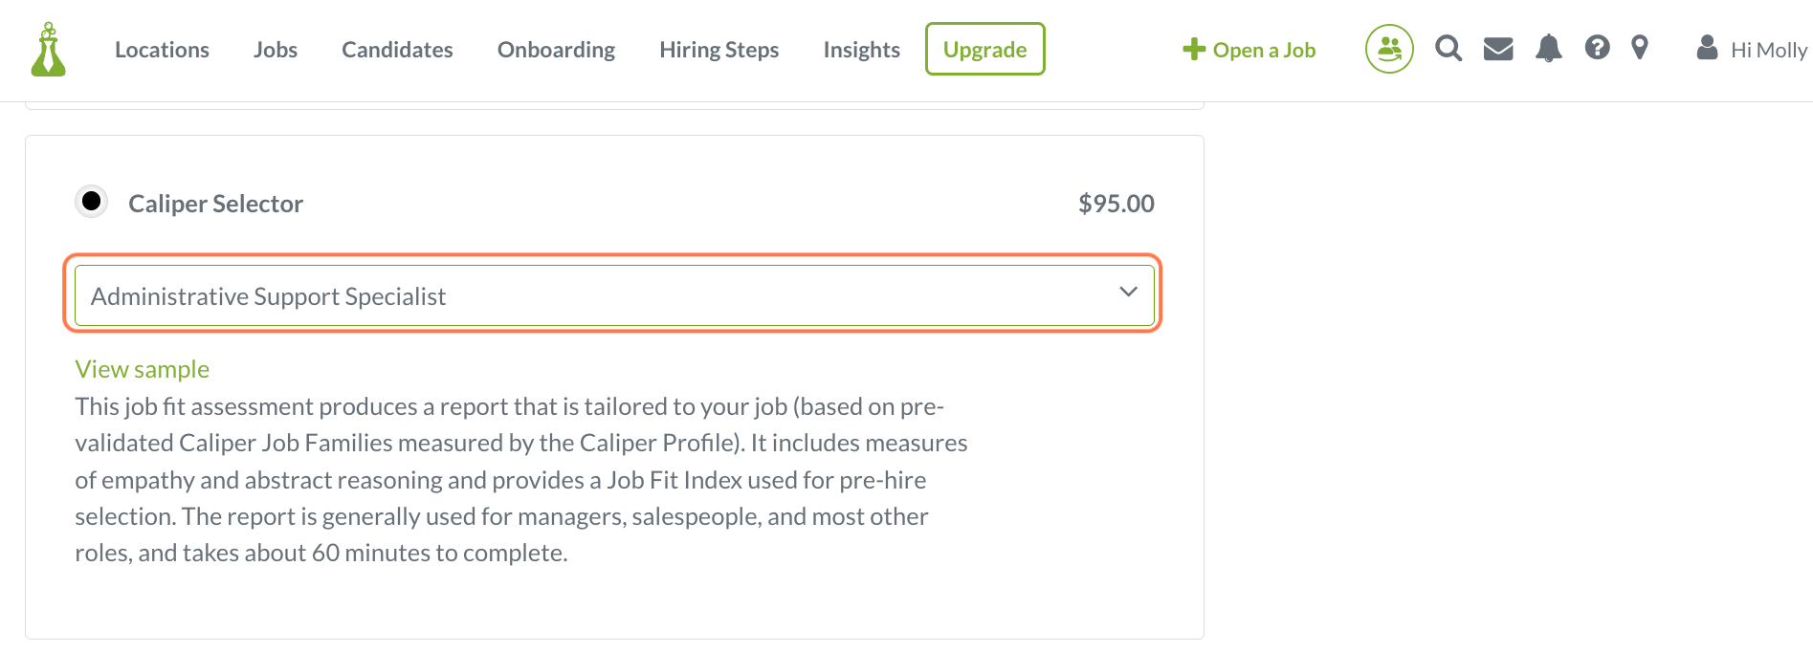This screenshot has height=653, width=1813.
Task: Open the notifications bell icon
Action: (x=1548, y=49)
